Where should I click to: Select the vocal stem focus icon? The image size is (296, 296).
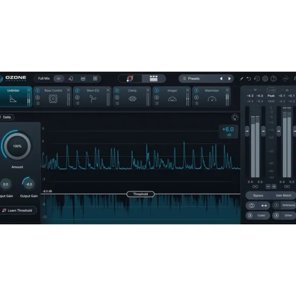pyautogui.click(x=71, y=79)
